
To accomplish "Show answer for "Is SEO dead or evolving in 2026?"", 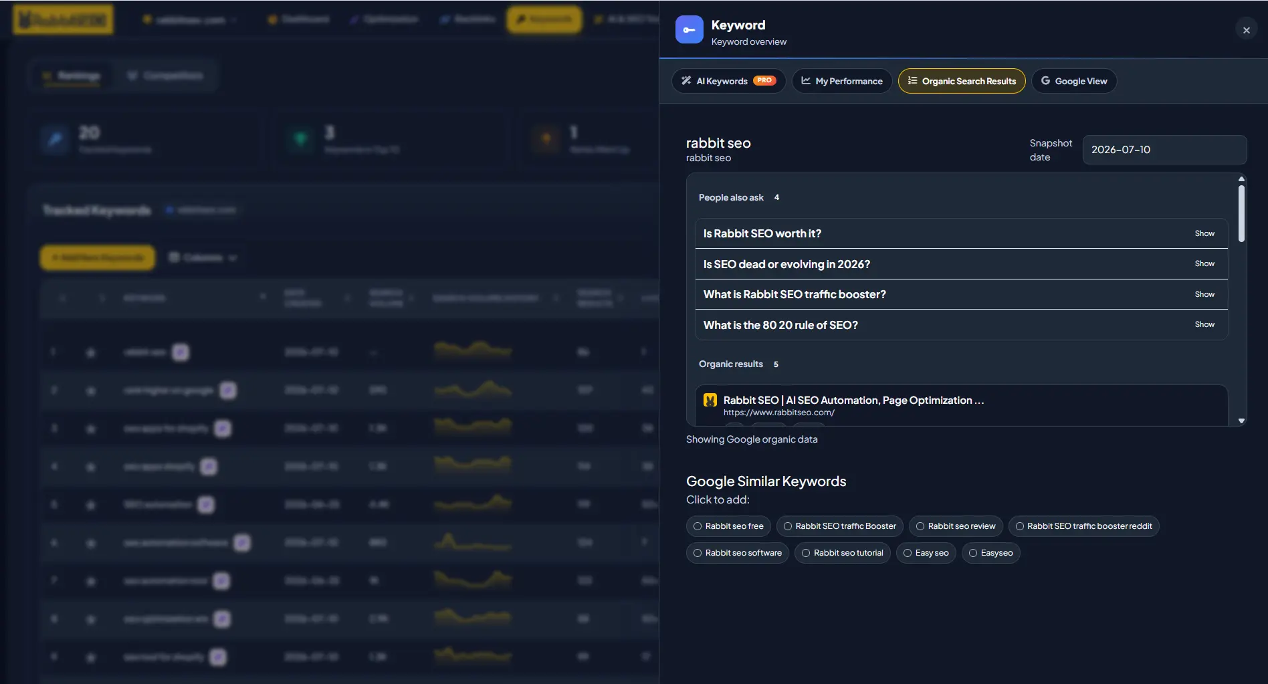I will tap(1204, 263).
